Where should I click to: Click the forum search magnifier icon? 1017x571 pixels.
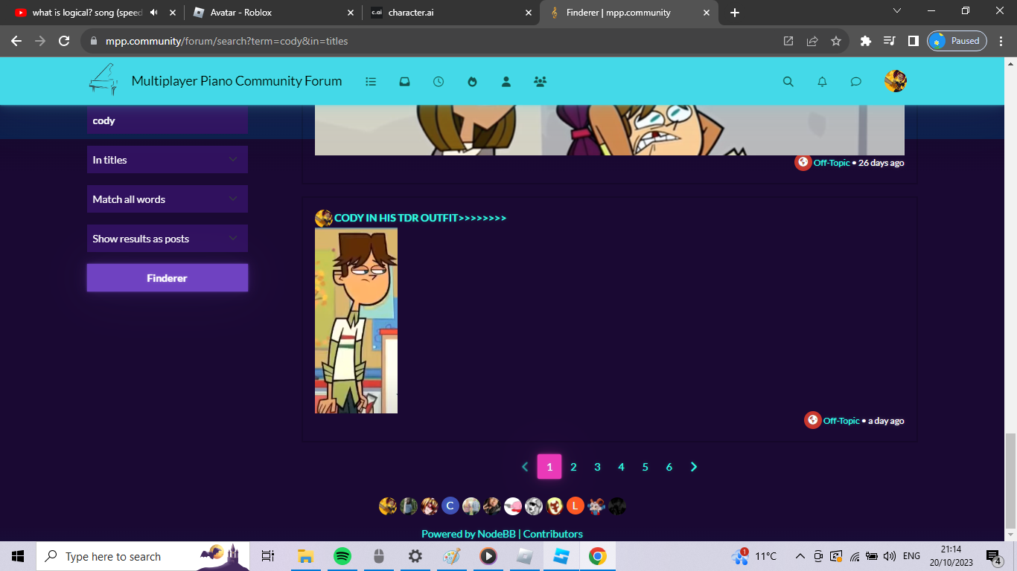pos(788,82)
